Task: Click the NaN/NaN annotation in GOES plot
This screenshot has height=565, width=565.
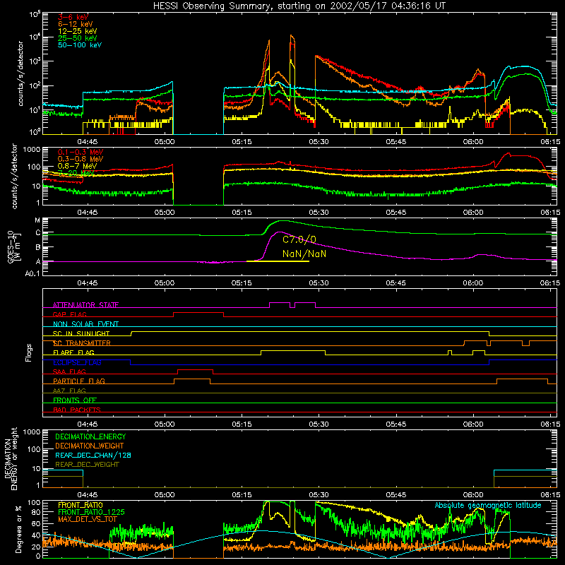Action: pyautogui.click(x=304, y=254)
